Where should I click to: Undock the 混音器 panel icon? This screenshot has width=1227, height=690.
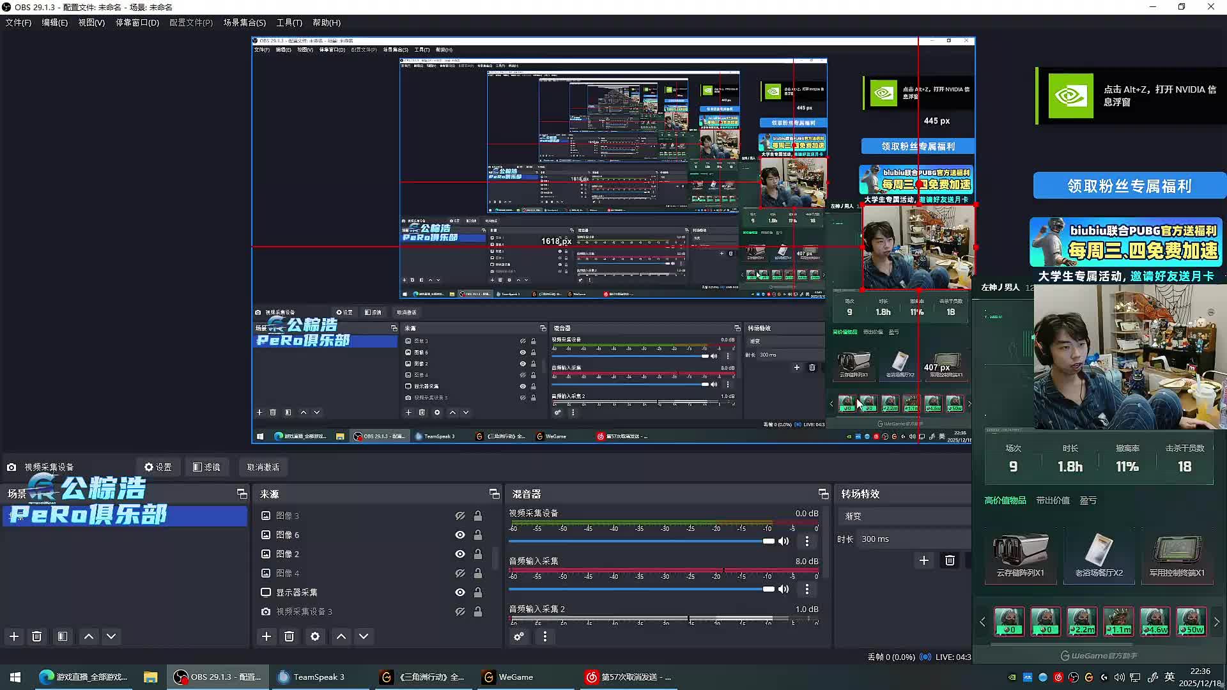pos(823,494)
